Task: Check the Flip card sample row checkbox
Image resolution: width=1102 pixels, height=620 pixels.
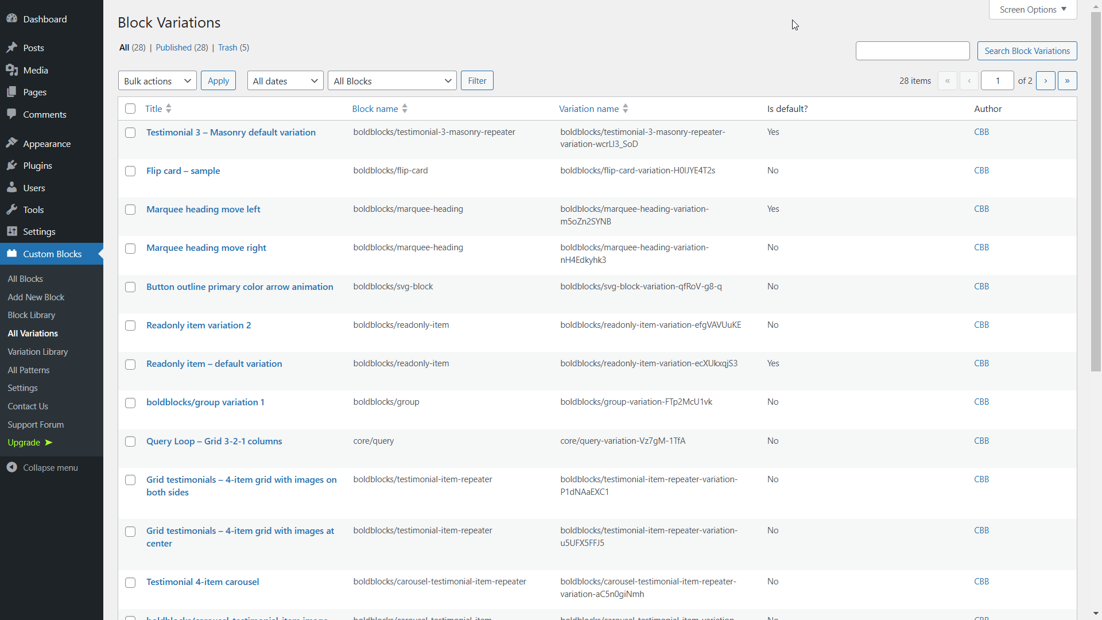Action: pyautogui.click(x=130, y=171)
